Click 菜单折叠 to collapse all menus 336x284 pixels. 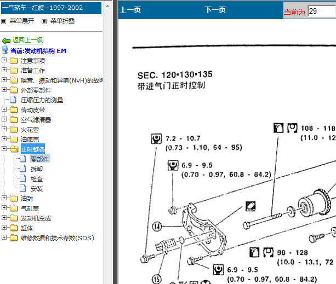[x=62, y=21]
